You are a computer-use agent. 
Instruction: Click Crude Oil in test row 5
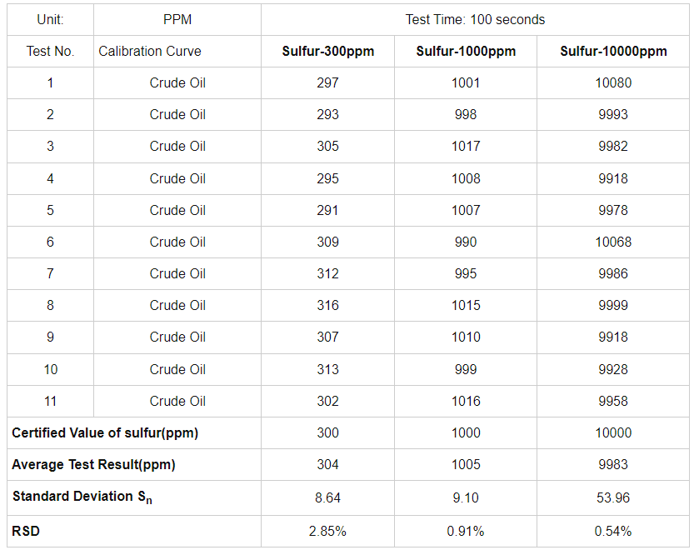177,210
